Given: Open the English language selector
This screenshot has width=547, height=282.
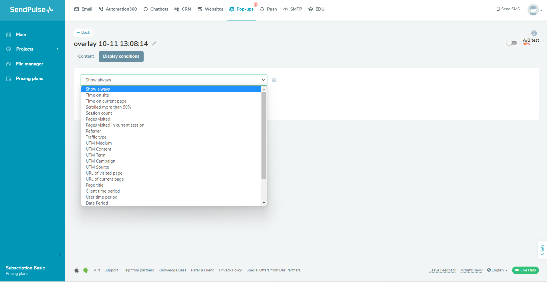Looking at the screenshot, I should pyautogui.click(x=497, y=270).
